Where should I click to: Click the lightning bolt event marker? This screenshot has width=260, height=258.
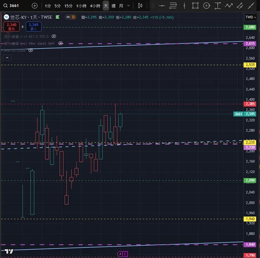coord(120,254)
